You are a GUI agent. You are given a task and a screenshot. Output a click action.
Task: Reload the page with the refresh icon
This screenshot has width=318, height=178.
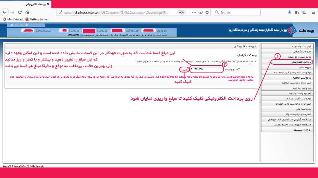tap(20, 12)
